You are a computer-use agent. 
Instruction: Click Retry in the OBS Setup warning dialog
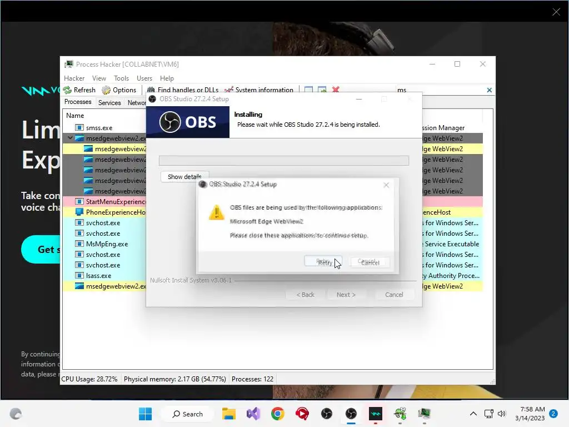coord(323,262)
